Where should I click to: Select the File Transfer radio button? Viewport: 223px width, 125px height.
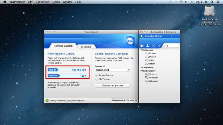97,79
